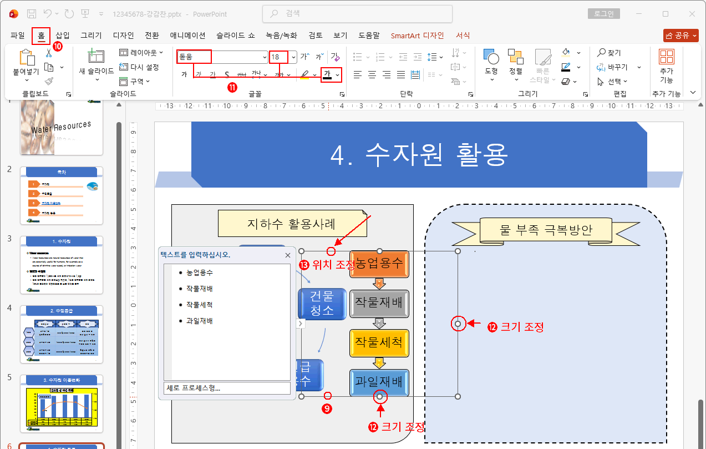Toggle bulleted list formatting
The height and width of the screenshot is (449, 706).
(x=358, y=56)
